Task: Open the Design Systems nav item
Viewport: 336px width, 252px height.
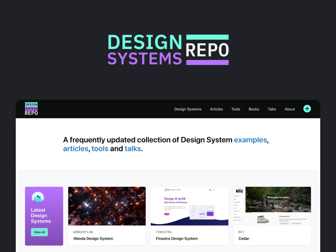Action: [x=188, y=109]
